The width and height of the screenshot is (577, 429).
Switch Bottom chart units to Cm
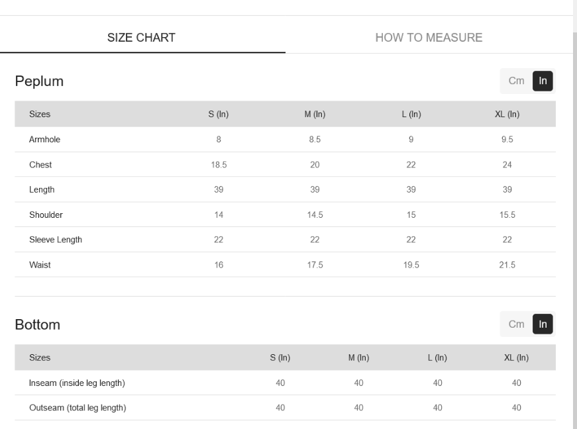pos(516,324)
